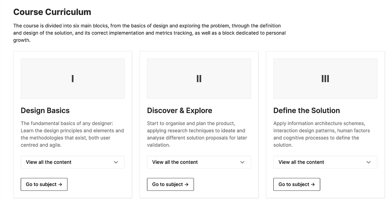Open the Discover & Explore "Go to subject" button
This screenshot has height=205, width=392.
pyautogui.click(x=170, y=184)
